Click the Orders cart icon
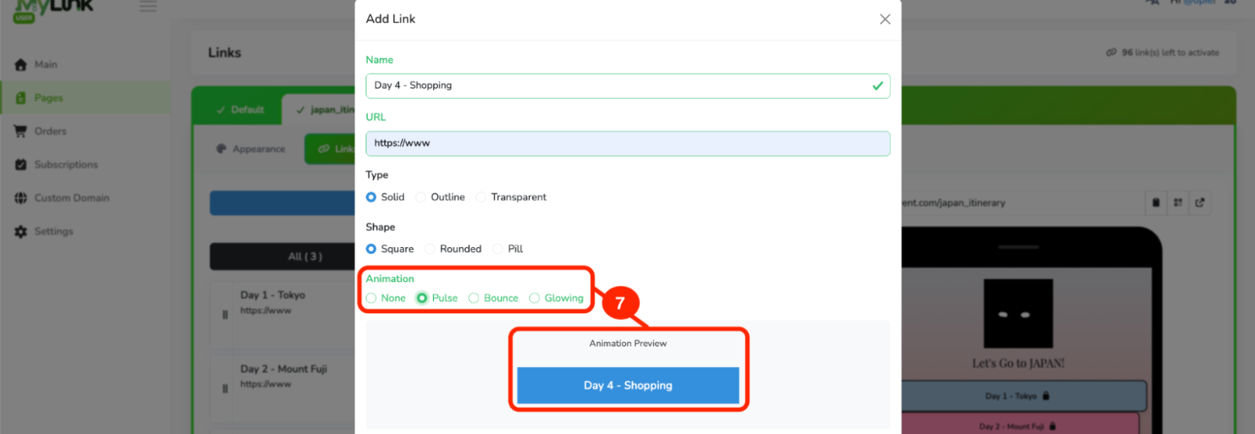Screen dimensions: 1255x434 click(x=21, y=131)
